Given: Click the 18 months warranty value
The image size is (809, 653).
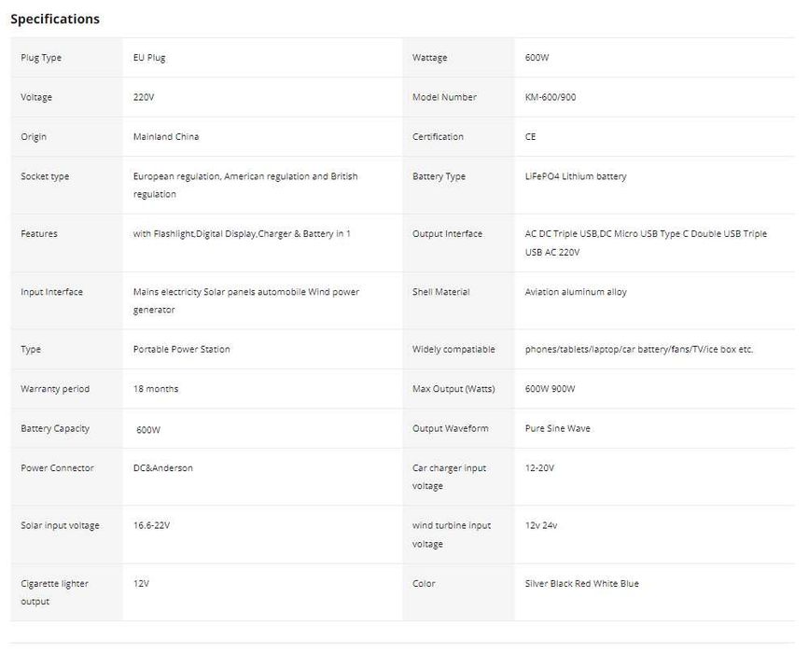Looking at the screenshot, I should (x=156, y=389).
